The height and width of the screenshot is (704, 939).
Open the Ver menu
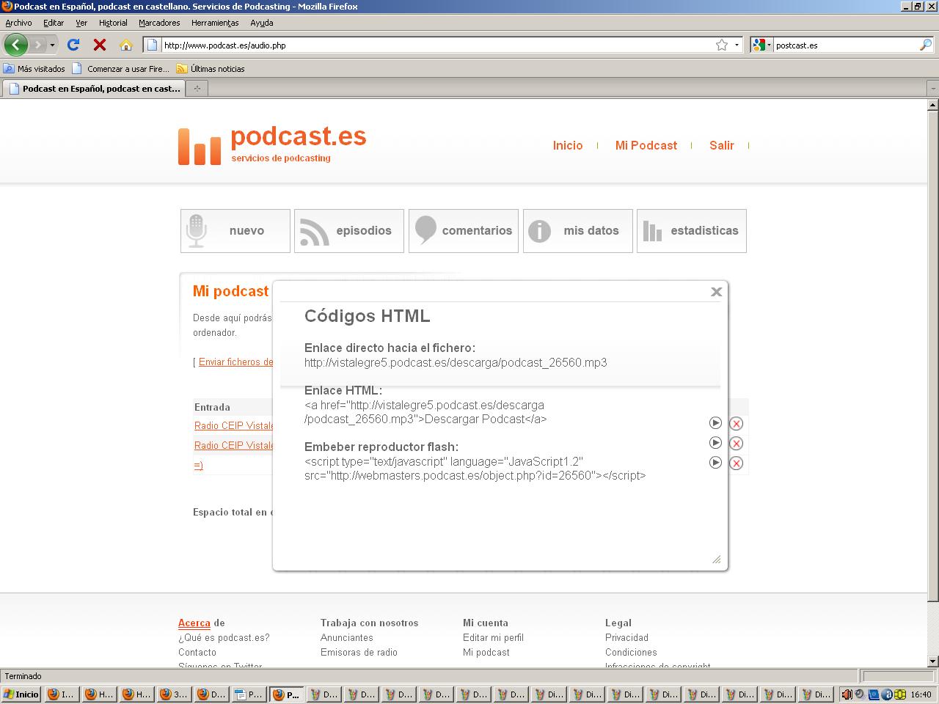(81, 23)
